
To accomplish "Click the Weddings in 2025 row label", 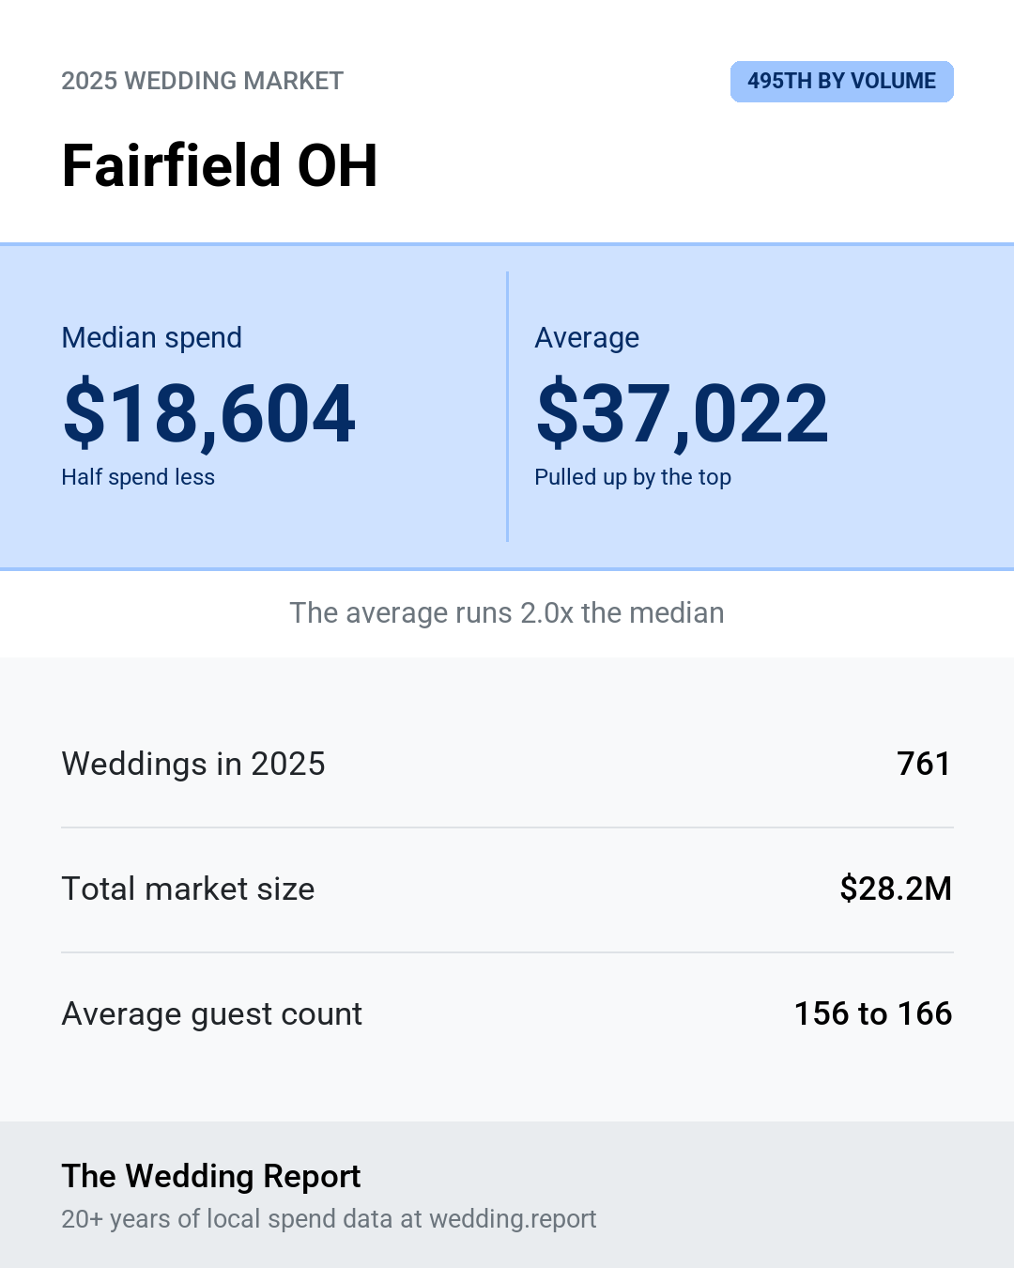I will (193, 764).
